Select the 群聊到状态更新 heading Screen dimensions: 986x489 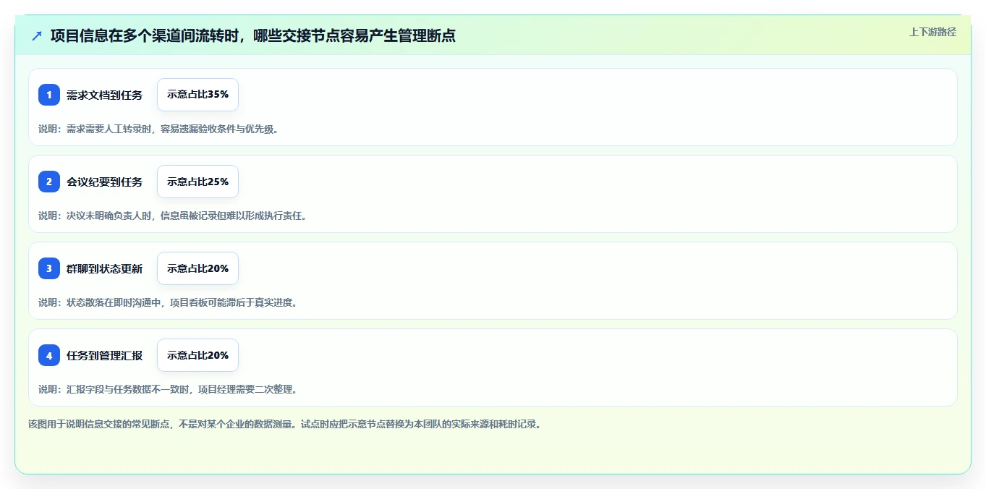coord(104,268)
